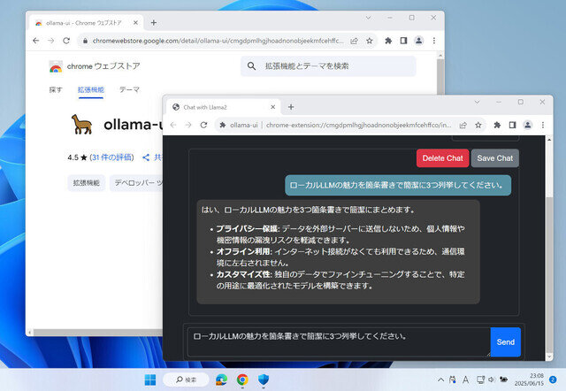This screenshot has height=391, width=566.
Task: Open new tab in chat window
Action: 291,107
